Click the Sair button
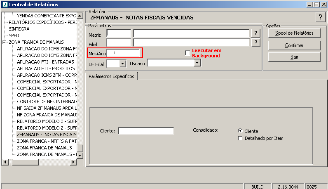The width and height of the screenshot is (328, 189). point(294,57)
